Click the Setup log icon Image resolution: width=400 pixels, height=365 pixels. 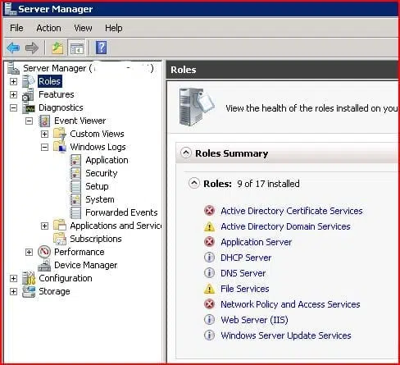pos(75,186)
